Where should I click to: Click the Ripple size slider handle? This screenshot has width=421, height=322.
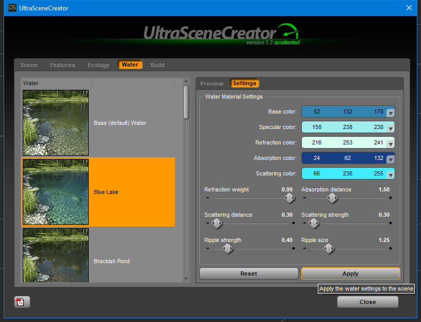[329, 249]
